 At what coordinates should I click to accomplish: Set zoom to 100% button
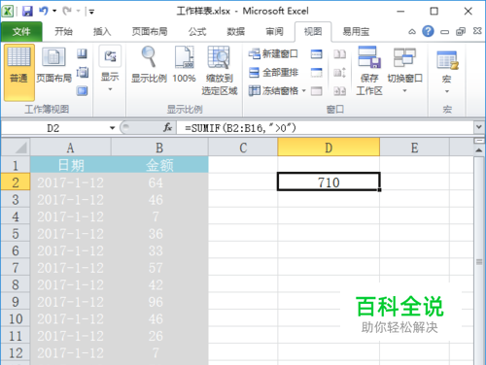[184, 65]
